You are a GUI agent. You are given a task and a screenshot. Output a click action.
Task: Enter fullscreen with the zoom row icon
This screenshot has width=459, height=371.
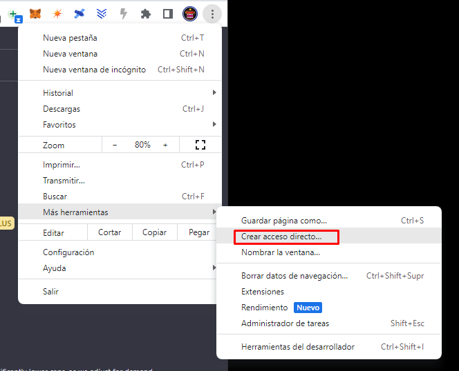point(200,145)
